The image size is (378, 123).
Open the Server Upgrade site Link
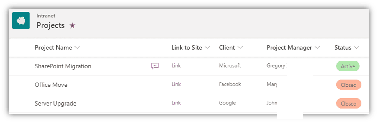(x=176, y=103)
